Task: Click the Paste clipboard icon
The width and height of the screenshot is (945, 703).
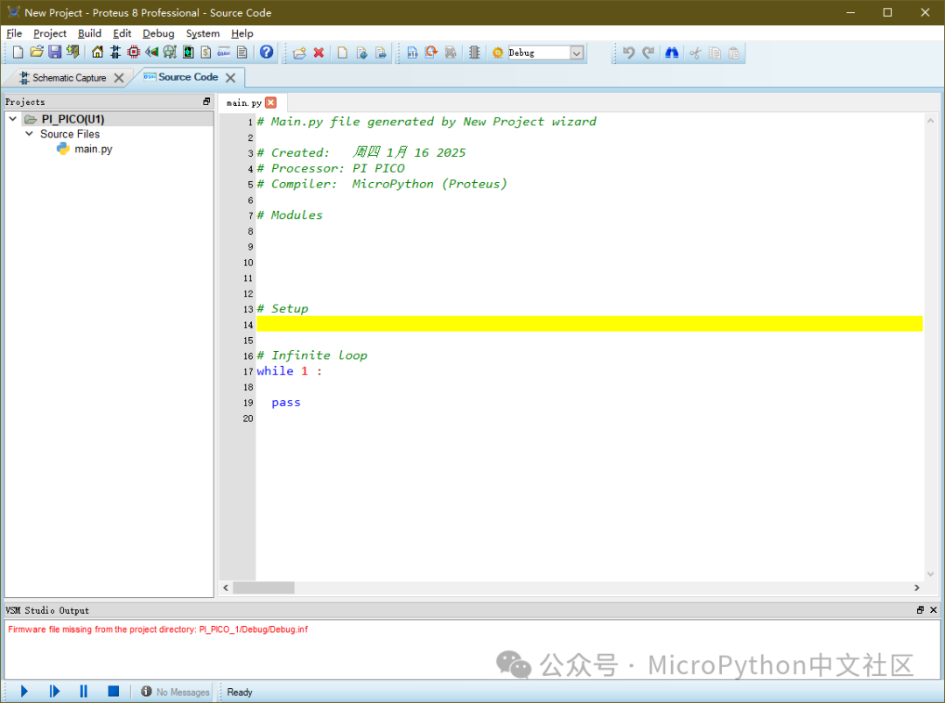Action: 734,53
